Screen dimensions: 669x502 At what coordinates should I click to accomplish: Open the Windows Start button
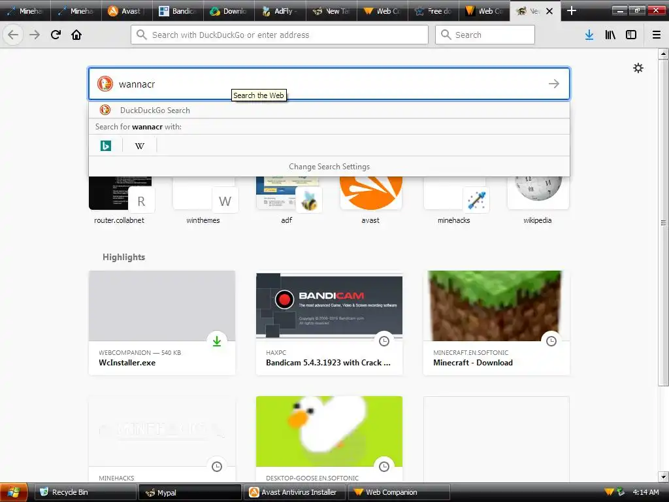[x=14, y=492]
